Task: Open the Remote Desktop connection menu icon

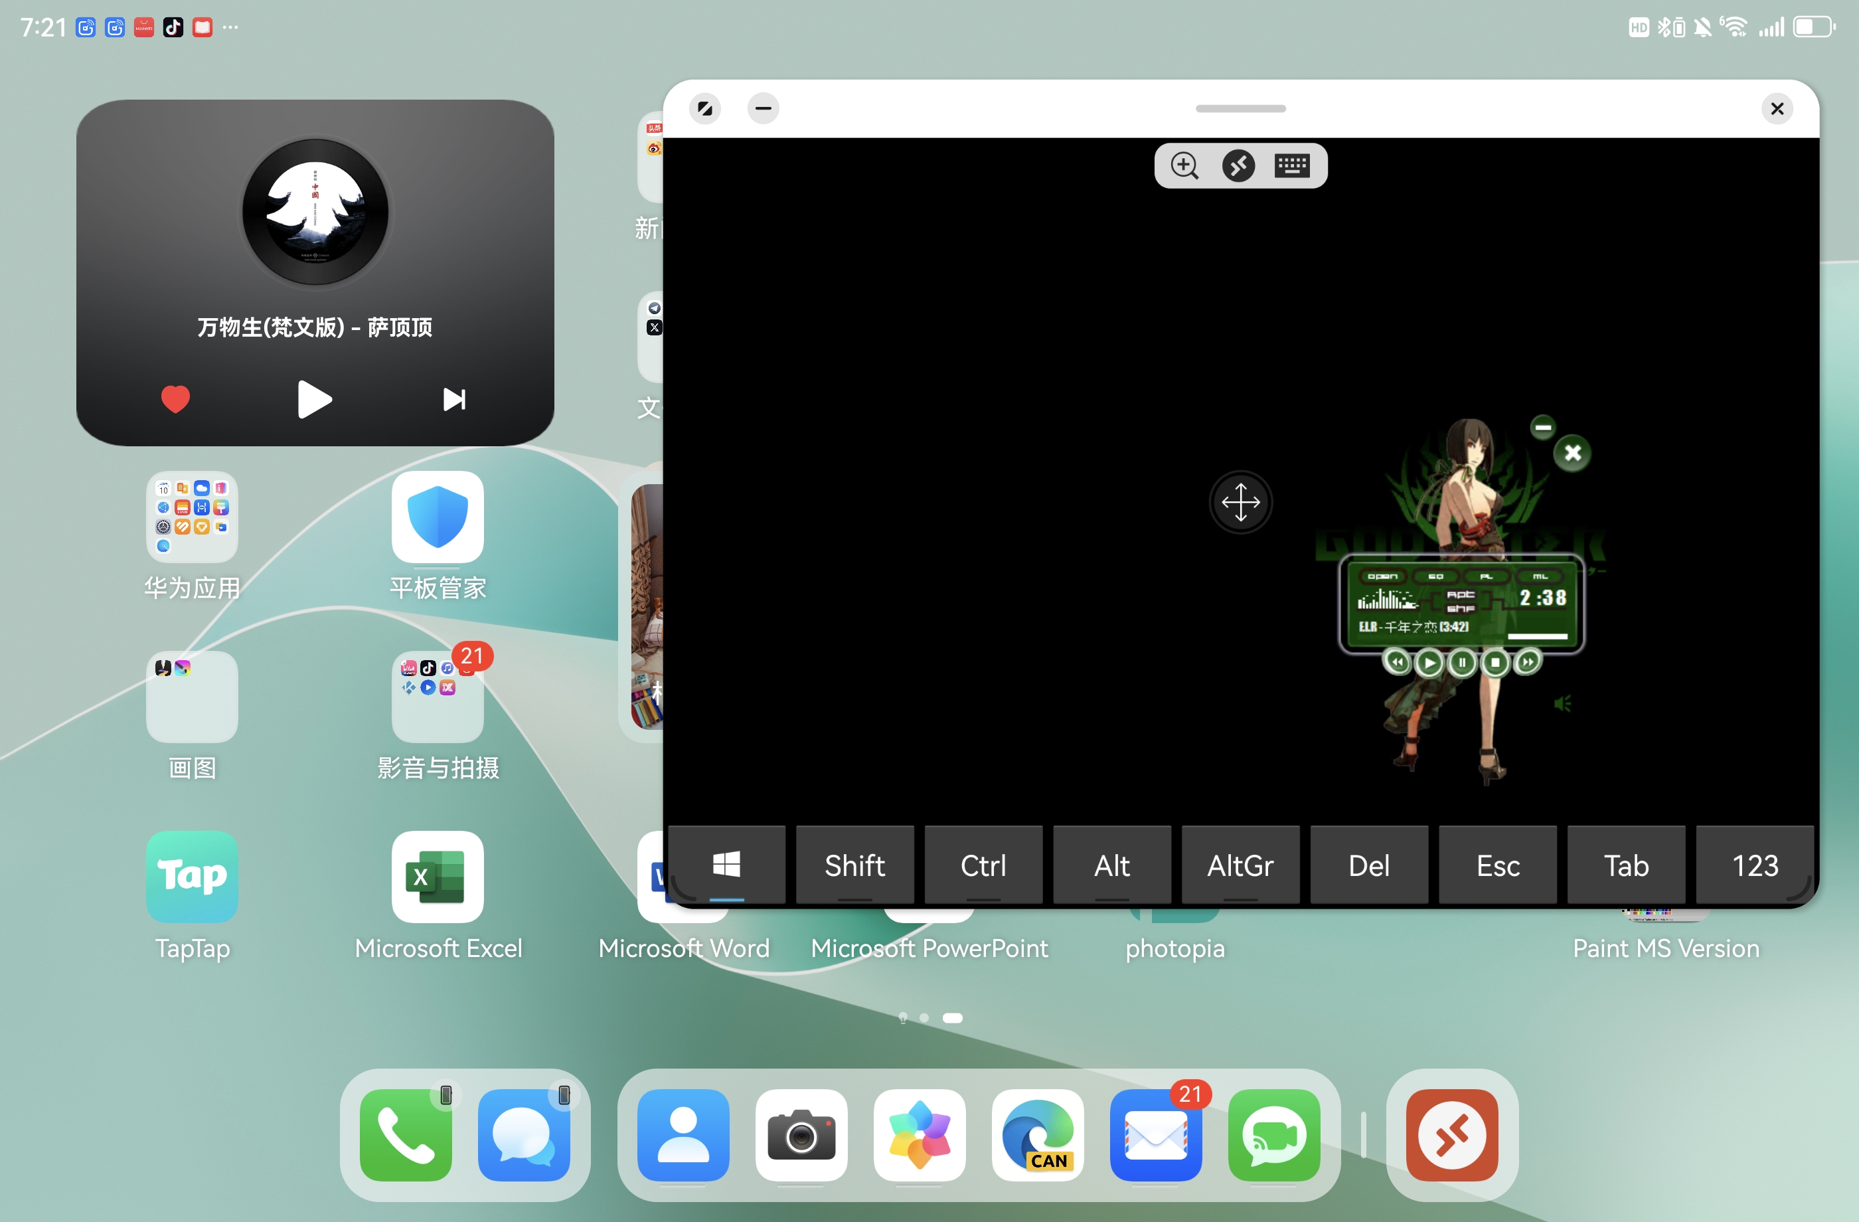Action: [x=1239, y=165]
